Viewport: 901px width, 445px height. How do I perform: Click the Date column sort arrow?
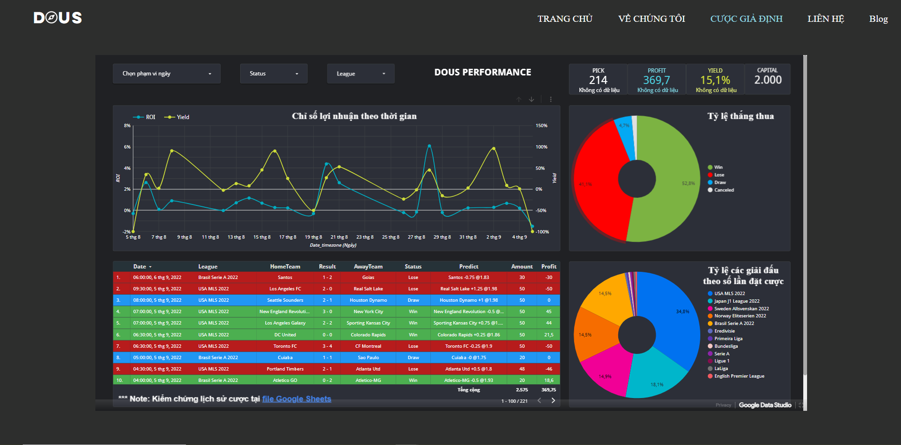[x=150, y=267]
